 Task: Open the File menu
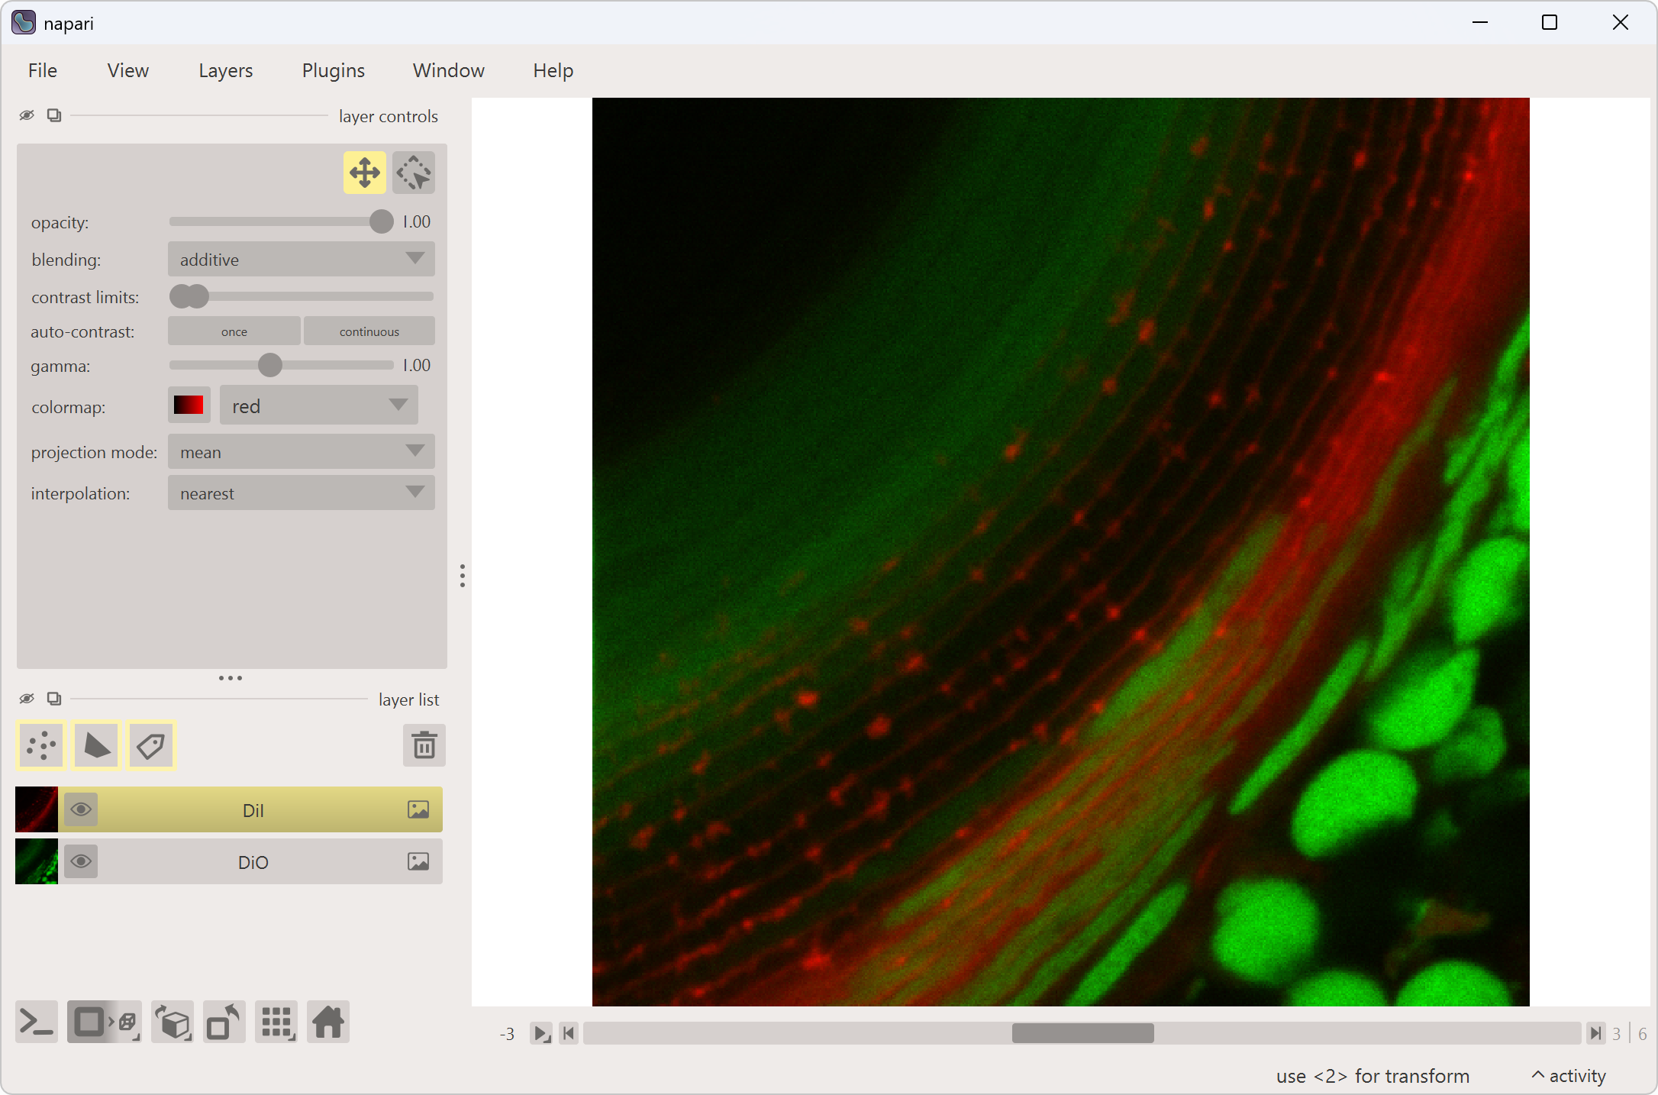43,70
